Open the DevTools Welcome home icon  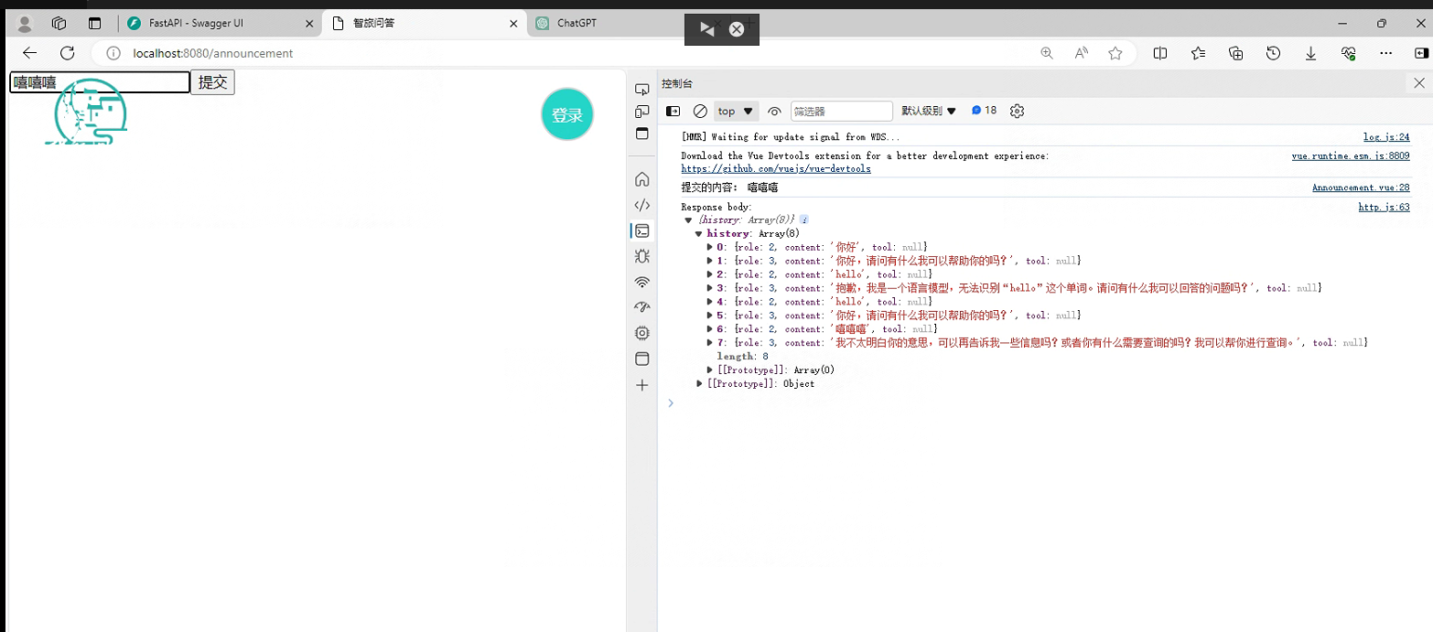coord(641,179)
